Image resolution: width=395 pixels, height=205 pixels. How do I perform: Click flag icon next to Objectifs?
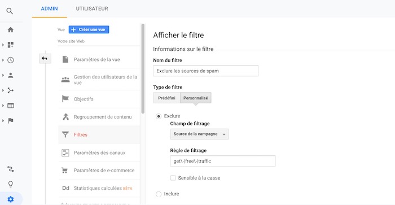click(x=65, y=99)
